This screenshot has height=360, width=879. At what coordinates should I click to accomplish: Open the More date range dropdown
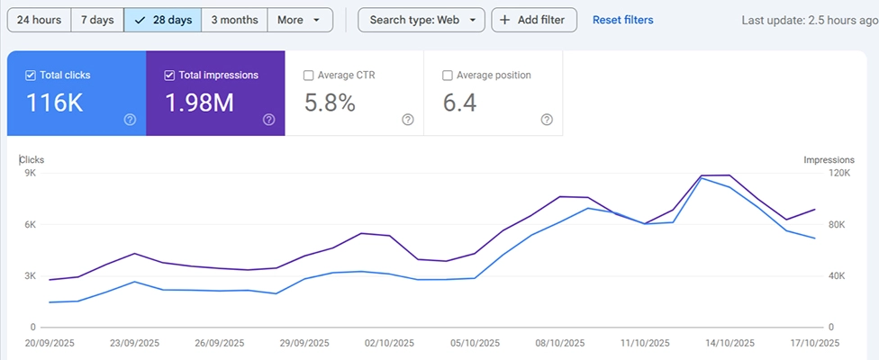click(x=298, y=20)
